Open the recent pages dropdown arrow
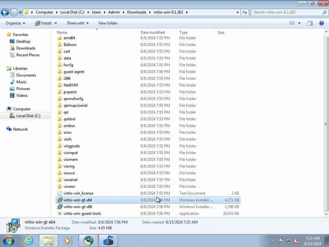Image resolution: width=329 pixels, height=247 pixels. [20, 13]
